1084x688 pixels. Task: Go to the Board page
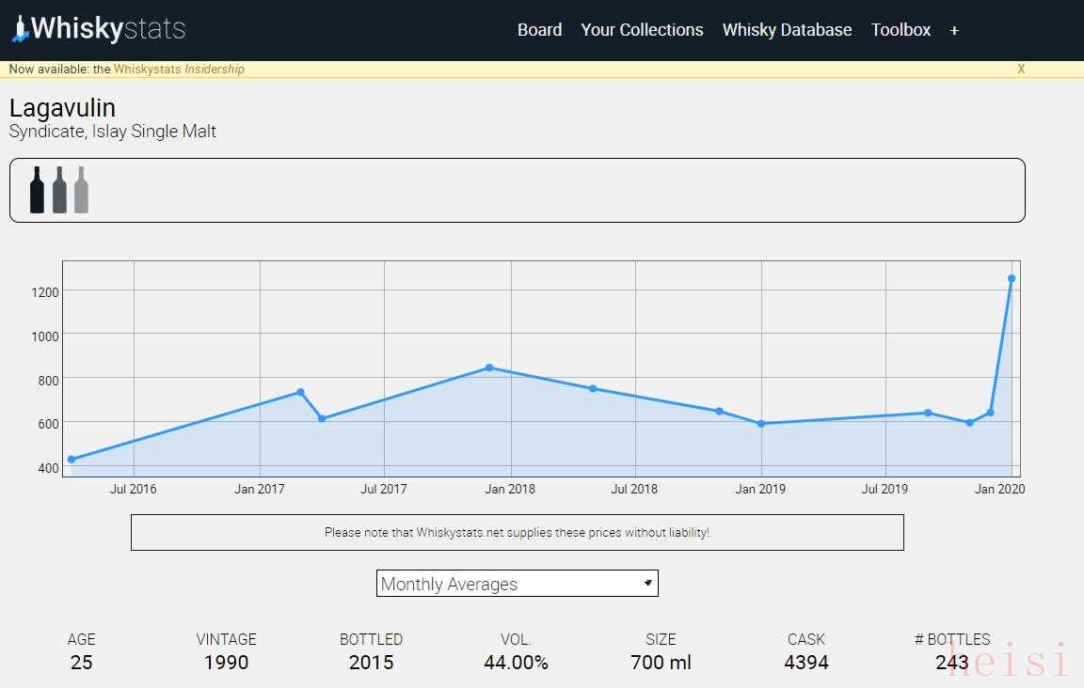point(539,30)
